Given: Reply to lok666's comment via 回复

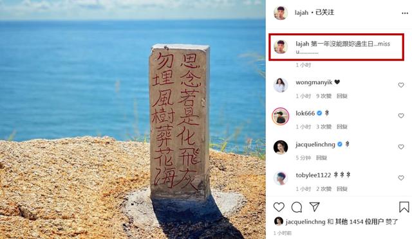Looking at the screenshot, I should 342,127.
